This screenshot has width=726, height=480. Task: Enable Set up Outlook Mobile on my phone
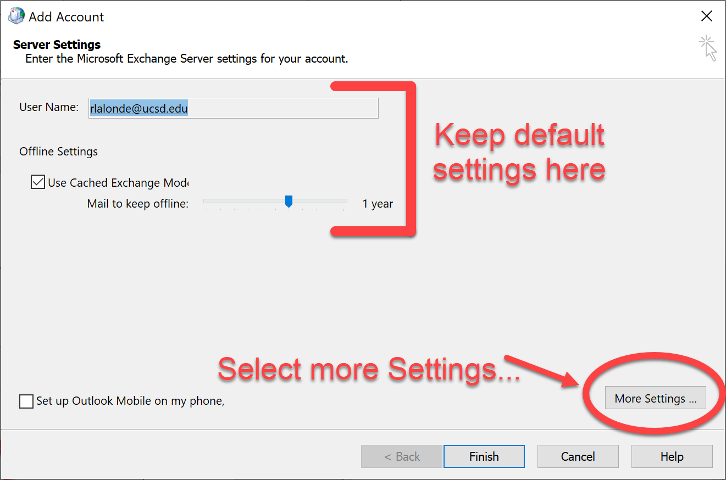click(26, 401)
